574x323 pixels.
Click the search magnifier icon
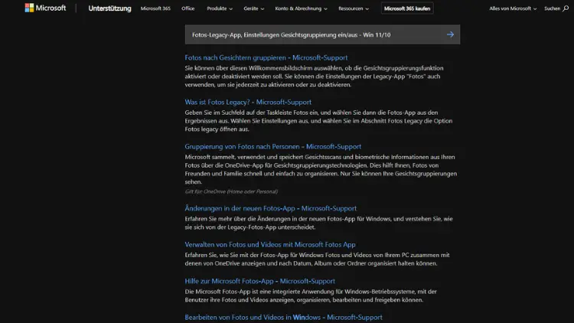(566, 8)
